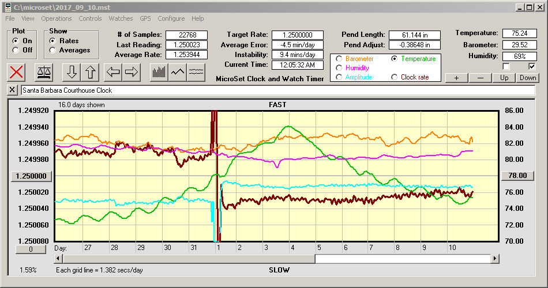Select the vertical bars graph icon
The width and height of the screenshot is (548, 288).
pos(159,72)
